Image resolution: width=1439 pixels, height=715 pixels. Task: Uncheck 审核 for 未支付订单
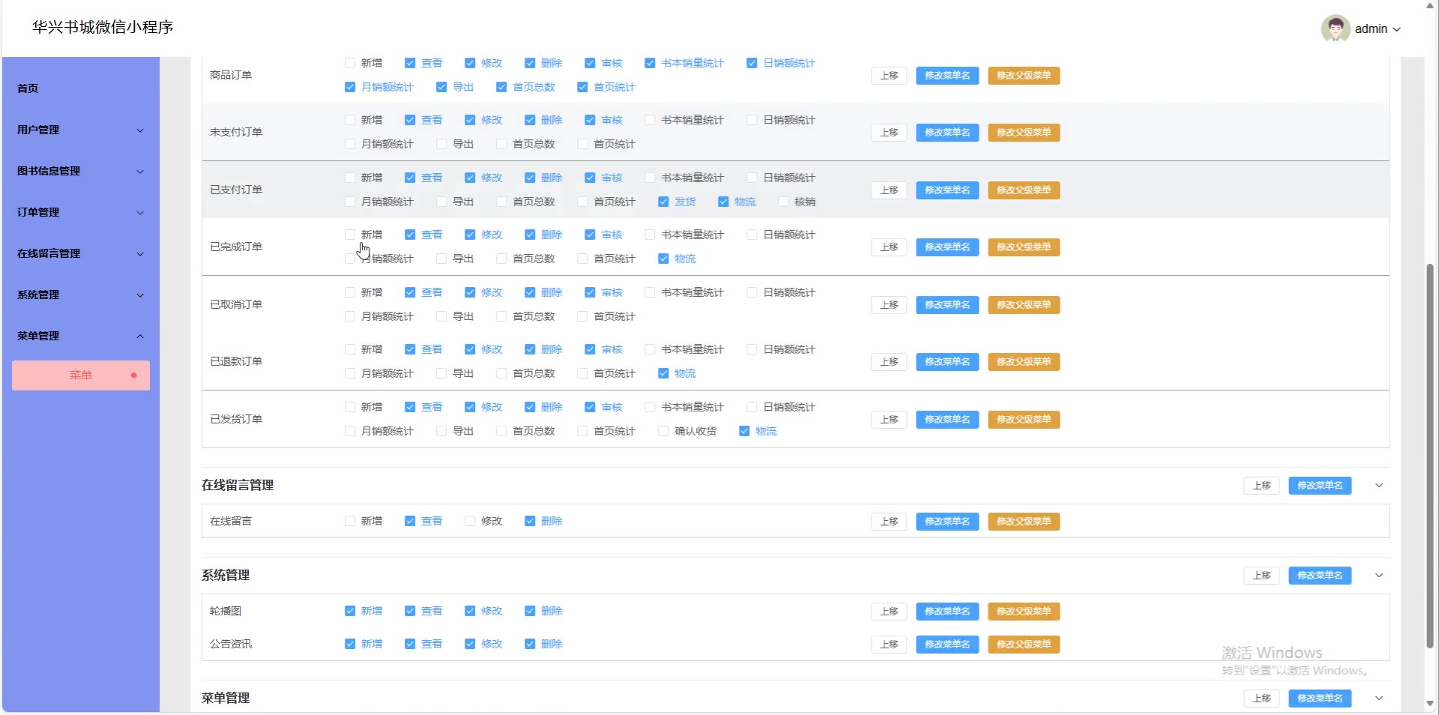(590, 120)
